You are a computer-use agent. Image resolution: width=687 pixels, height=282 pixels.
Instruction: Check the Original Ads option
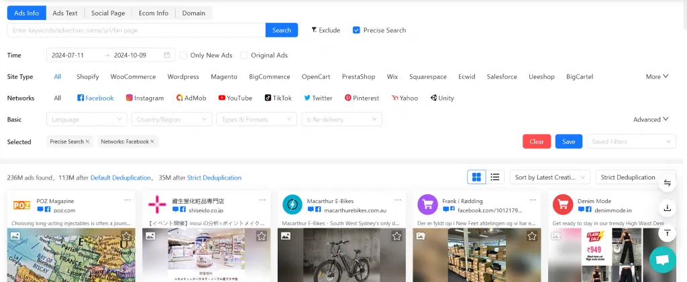(244, 55)
